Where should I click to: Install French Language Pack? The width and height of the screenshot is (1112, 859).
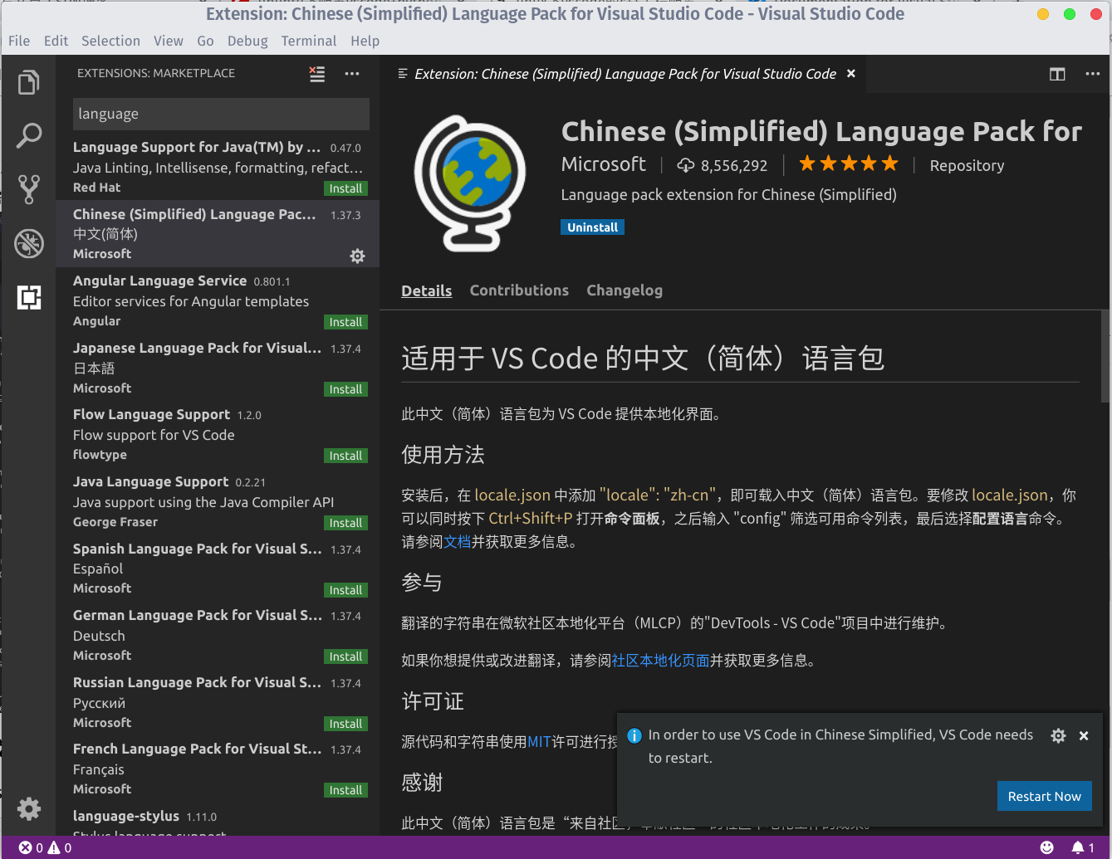click(345, 790)
